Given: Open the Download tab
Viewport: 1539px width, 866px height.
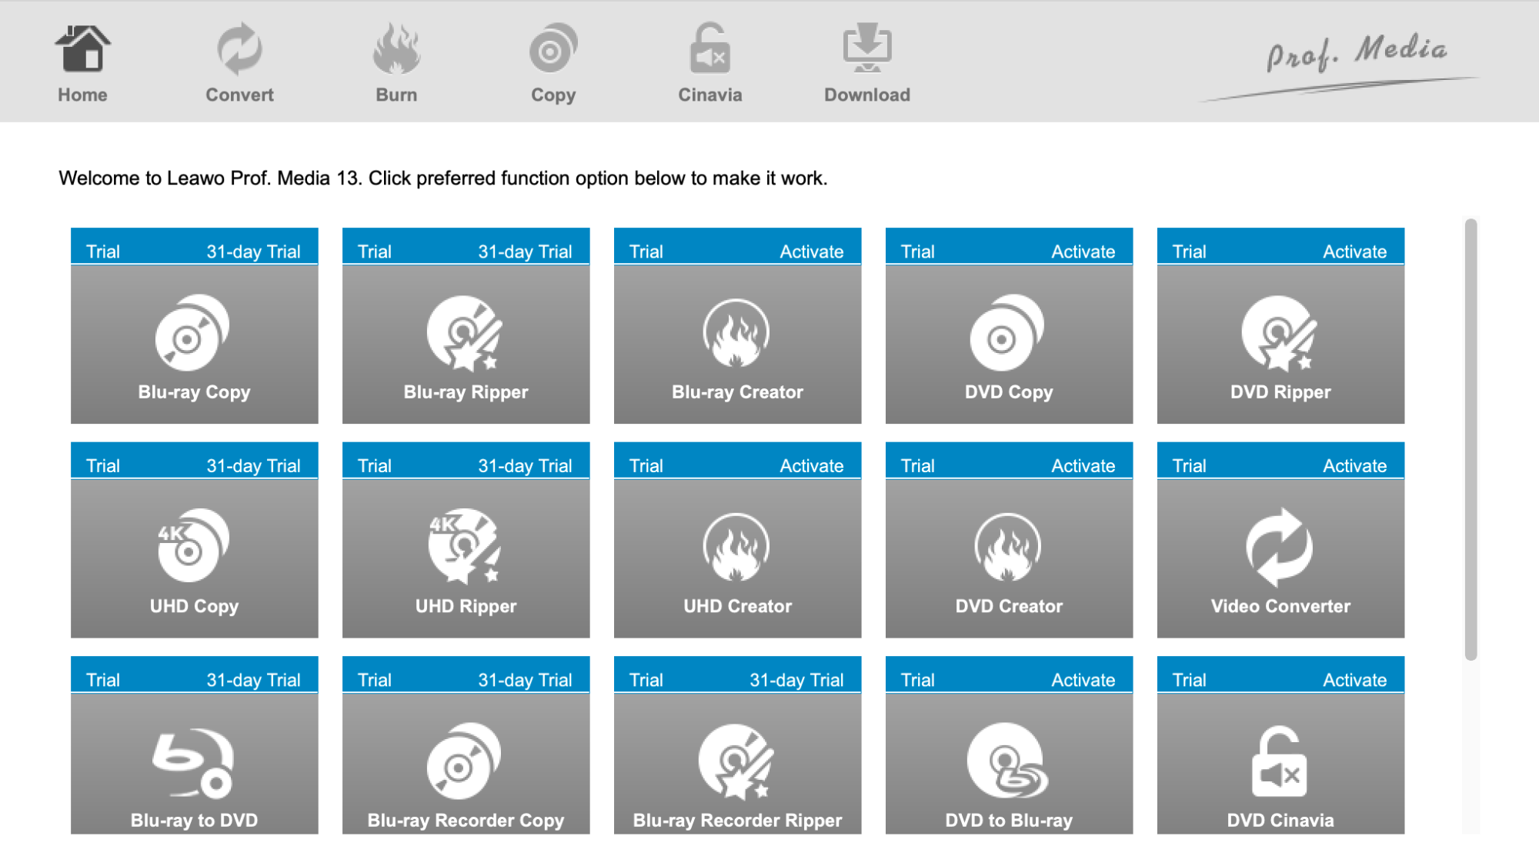Looking at the screenshot, I should pyautogui.click(x=867, y=63).
